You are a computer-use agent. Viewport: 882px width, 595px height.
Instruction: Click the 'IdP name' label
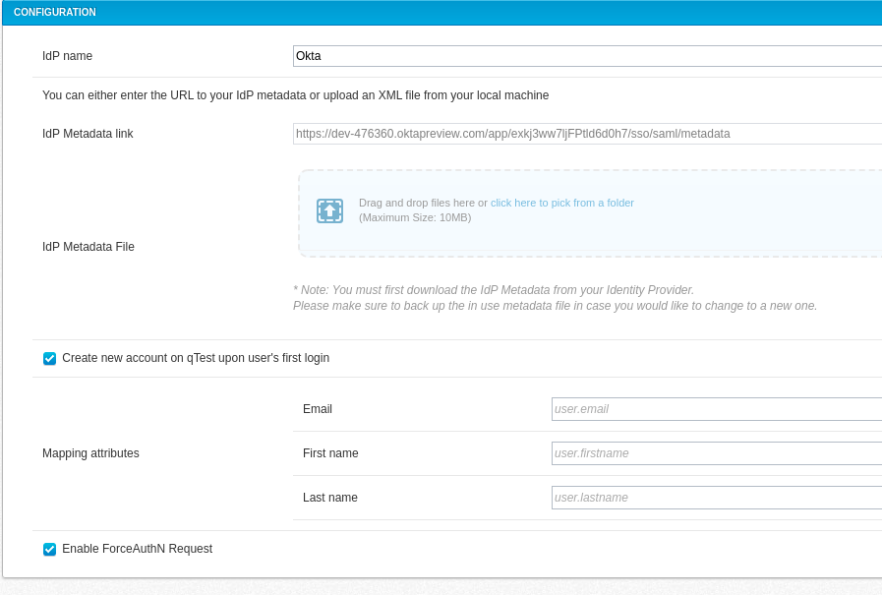pos(67,56)
